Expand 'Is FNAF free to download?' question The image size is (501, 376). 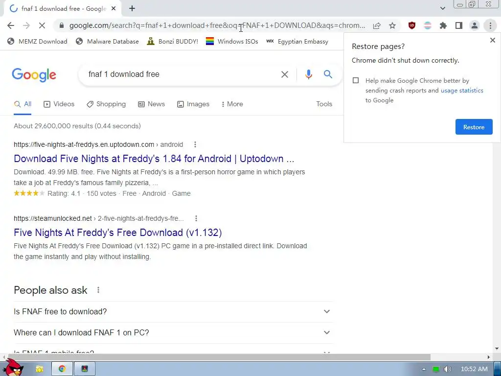tap(173, 311)
